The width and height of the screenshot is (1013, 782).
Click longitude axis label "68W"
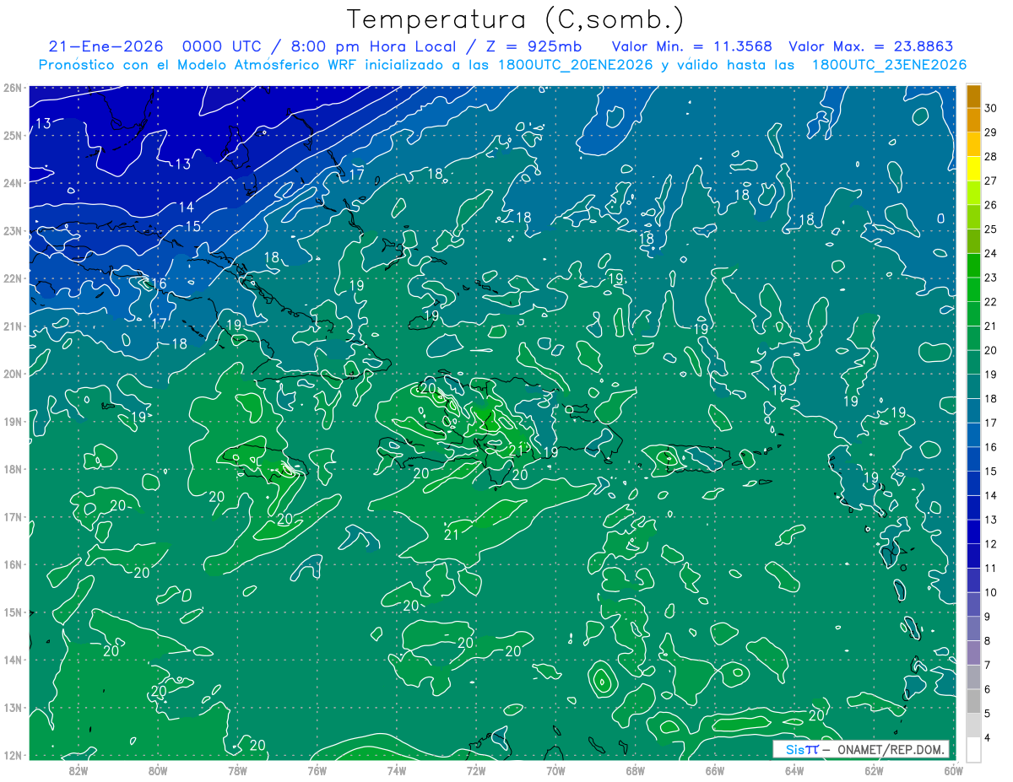click(635, 770)
